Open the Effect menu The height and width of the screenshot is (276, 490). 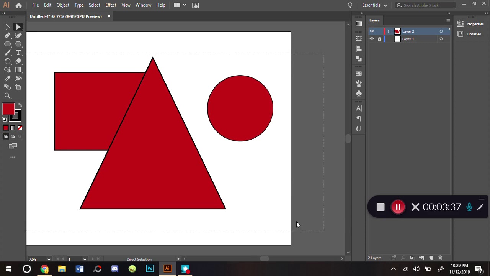pyautogui.click(x=111, y=5)
